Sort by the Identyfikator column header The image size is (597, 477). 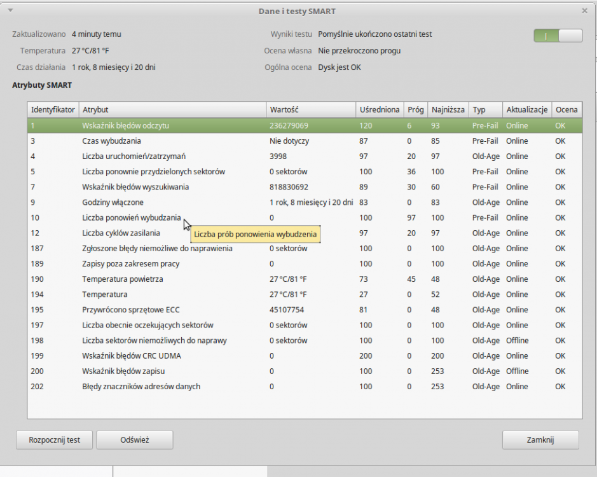[x=53, y=110]
